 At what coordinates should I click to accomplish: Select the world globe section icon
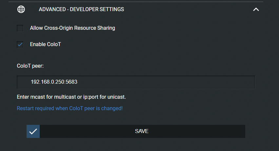pos(21,9)
